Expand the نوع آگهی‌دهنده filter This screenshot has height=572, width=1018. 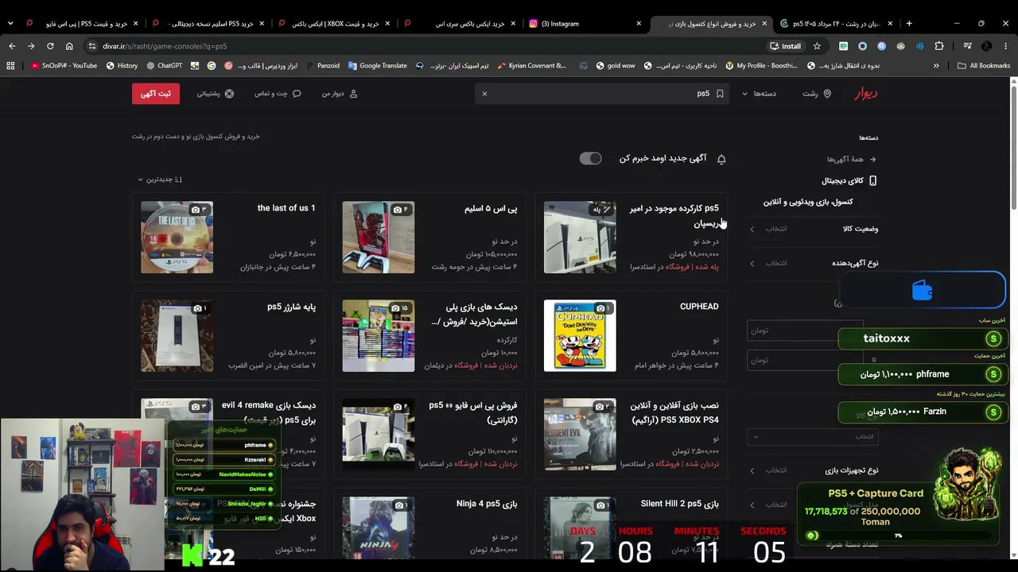[x=813, y=263]
